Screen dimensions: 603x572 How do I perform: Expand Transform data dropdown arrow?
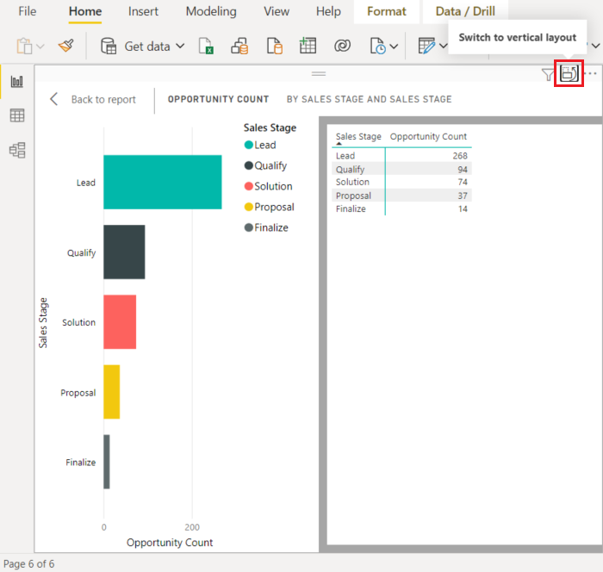443,47
